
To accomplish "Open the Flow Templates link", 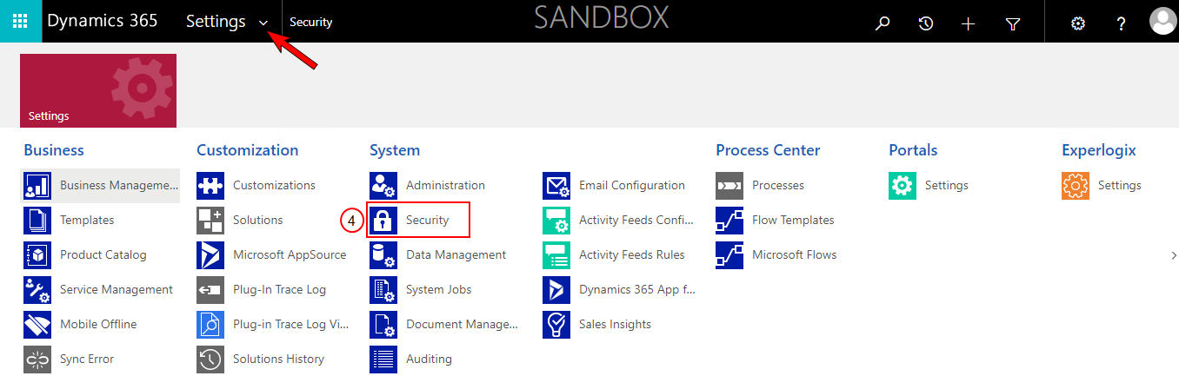I will point(793,221).
